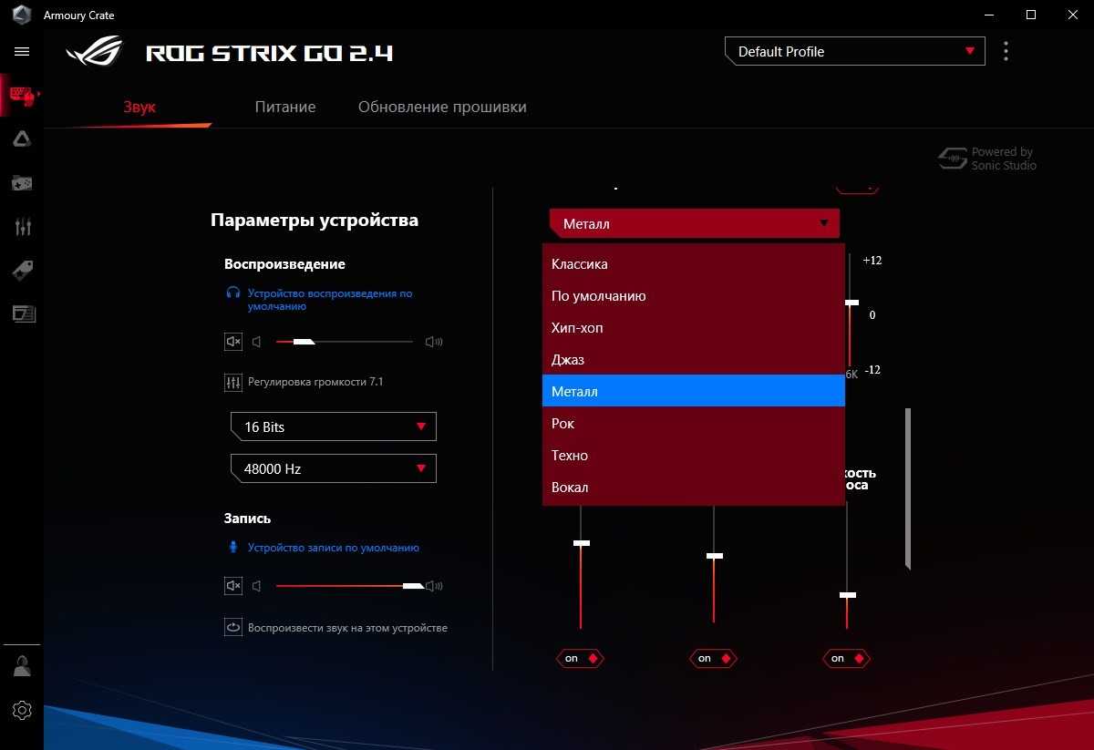
Task: Open the Devices icon in sidebar
Action: click(x=22, y=95)
